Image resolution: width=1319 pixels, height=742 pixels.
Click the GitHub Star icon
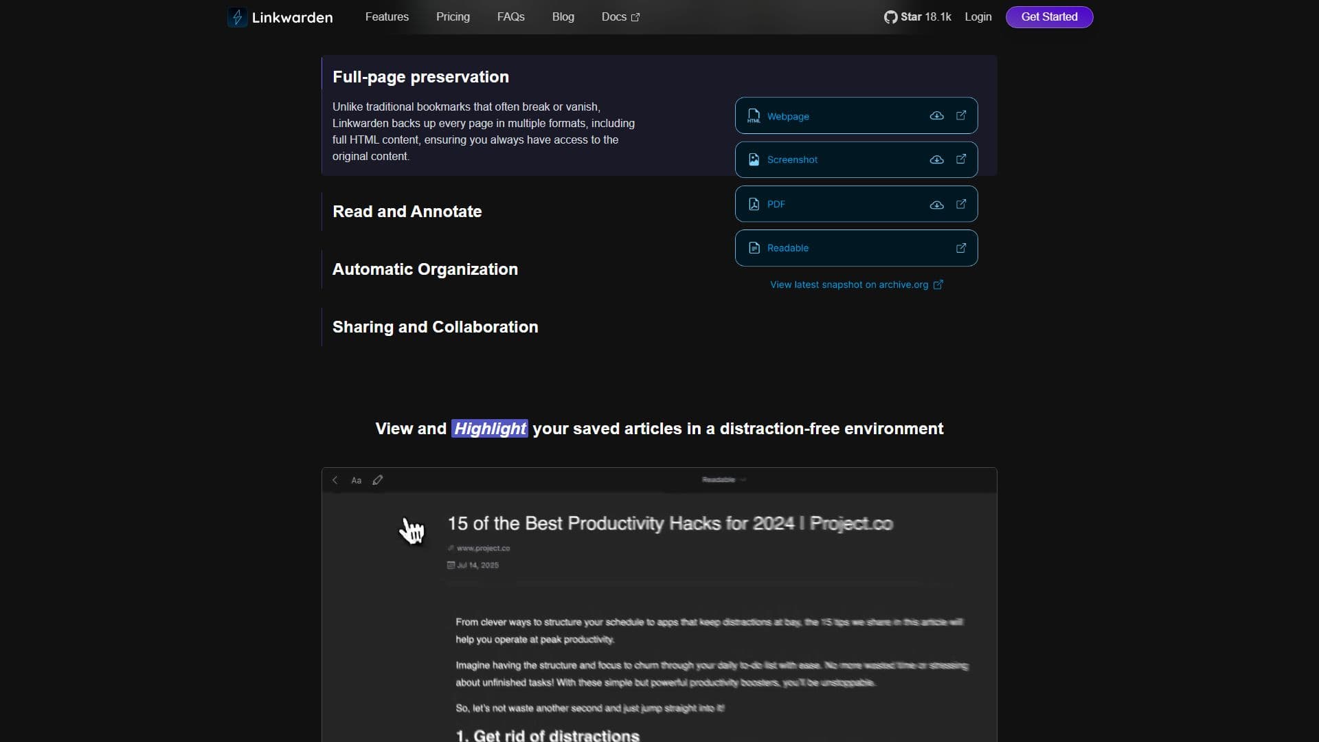click(890, 17)
